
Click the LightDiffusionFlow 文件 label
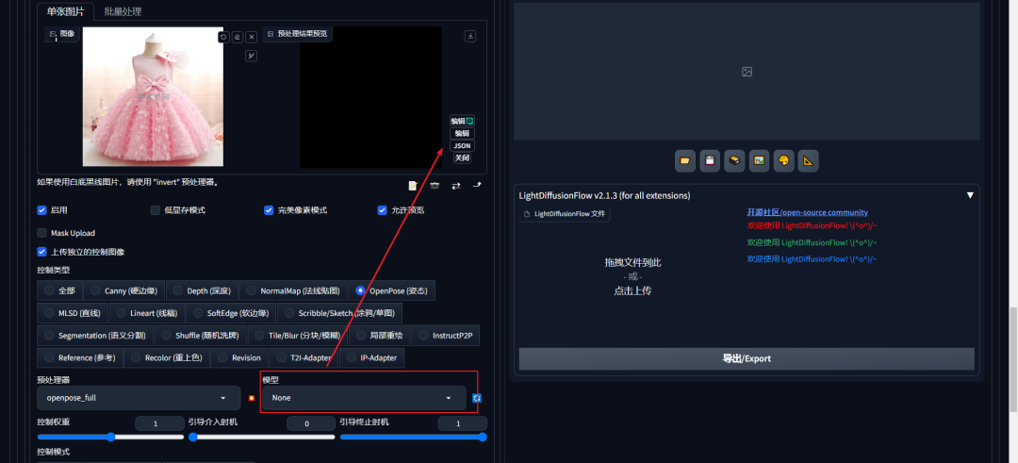pos(565,214)
